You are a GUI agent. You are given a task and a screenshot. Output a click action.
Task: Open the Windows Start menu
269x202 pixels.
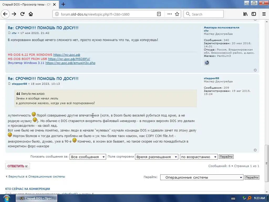[6, 199]
